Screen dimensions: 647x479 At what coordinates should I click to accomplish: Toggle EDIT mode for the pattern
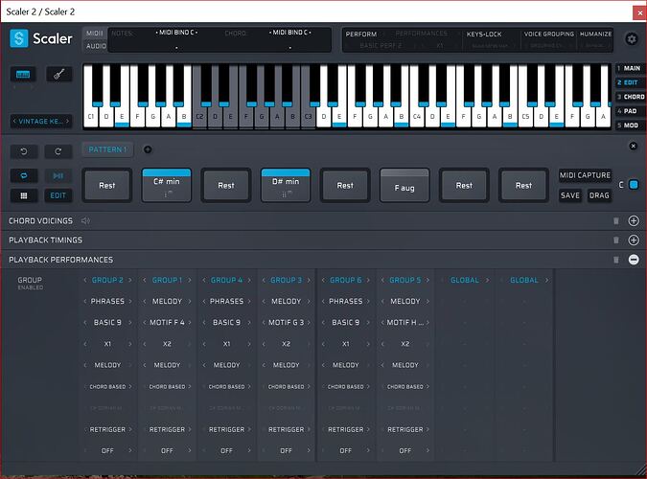58,195
